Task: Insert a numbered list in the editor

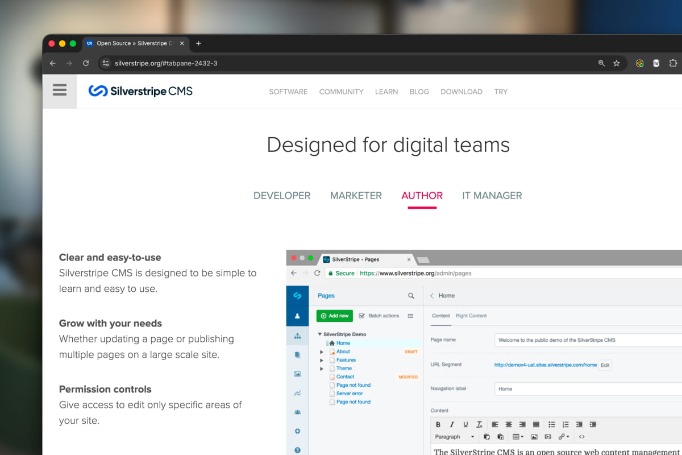Action: tap(565, 424)
